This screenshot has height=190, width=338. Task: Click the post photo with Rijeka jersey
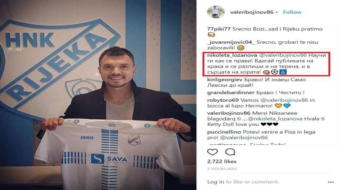click(98, 95)
